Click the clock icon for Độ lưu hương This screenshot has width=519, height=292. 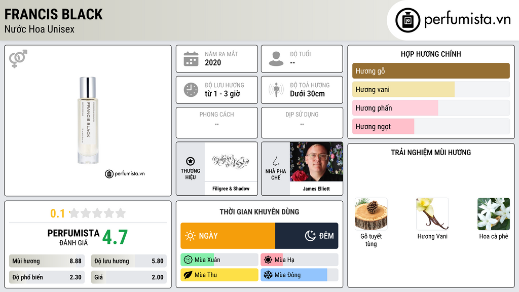(191, 90)
